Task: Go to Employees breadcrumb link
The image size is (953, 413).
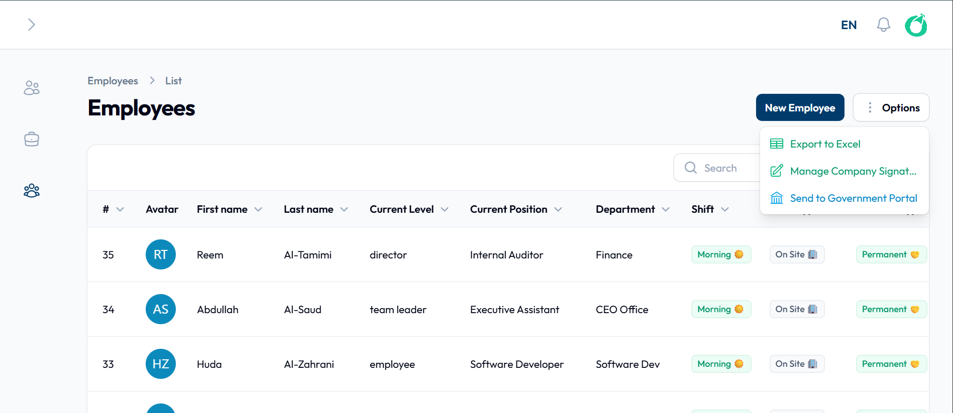Action: click(113, 81)
